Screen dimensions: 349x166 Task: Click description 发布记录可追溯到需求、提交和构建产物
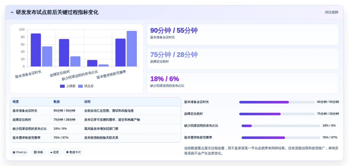[x=112, y=120]
